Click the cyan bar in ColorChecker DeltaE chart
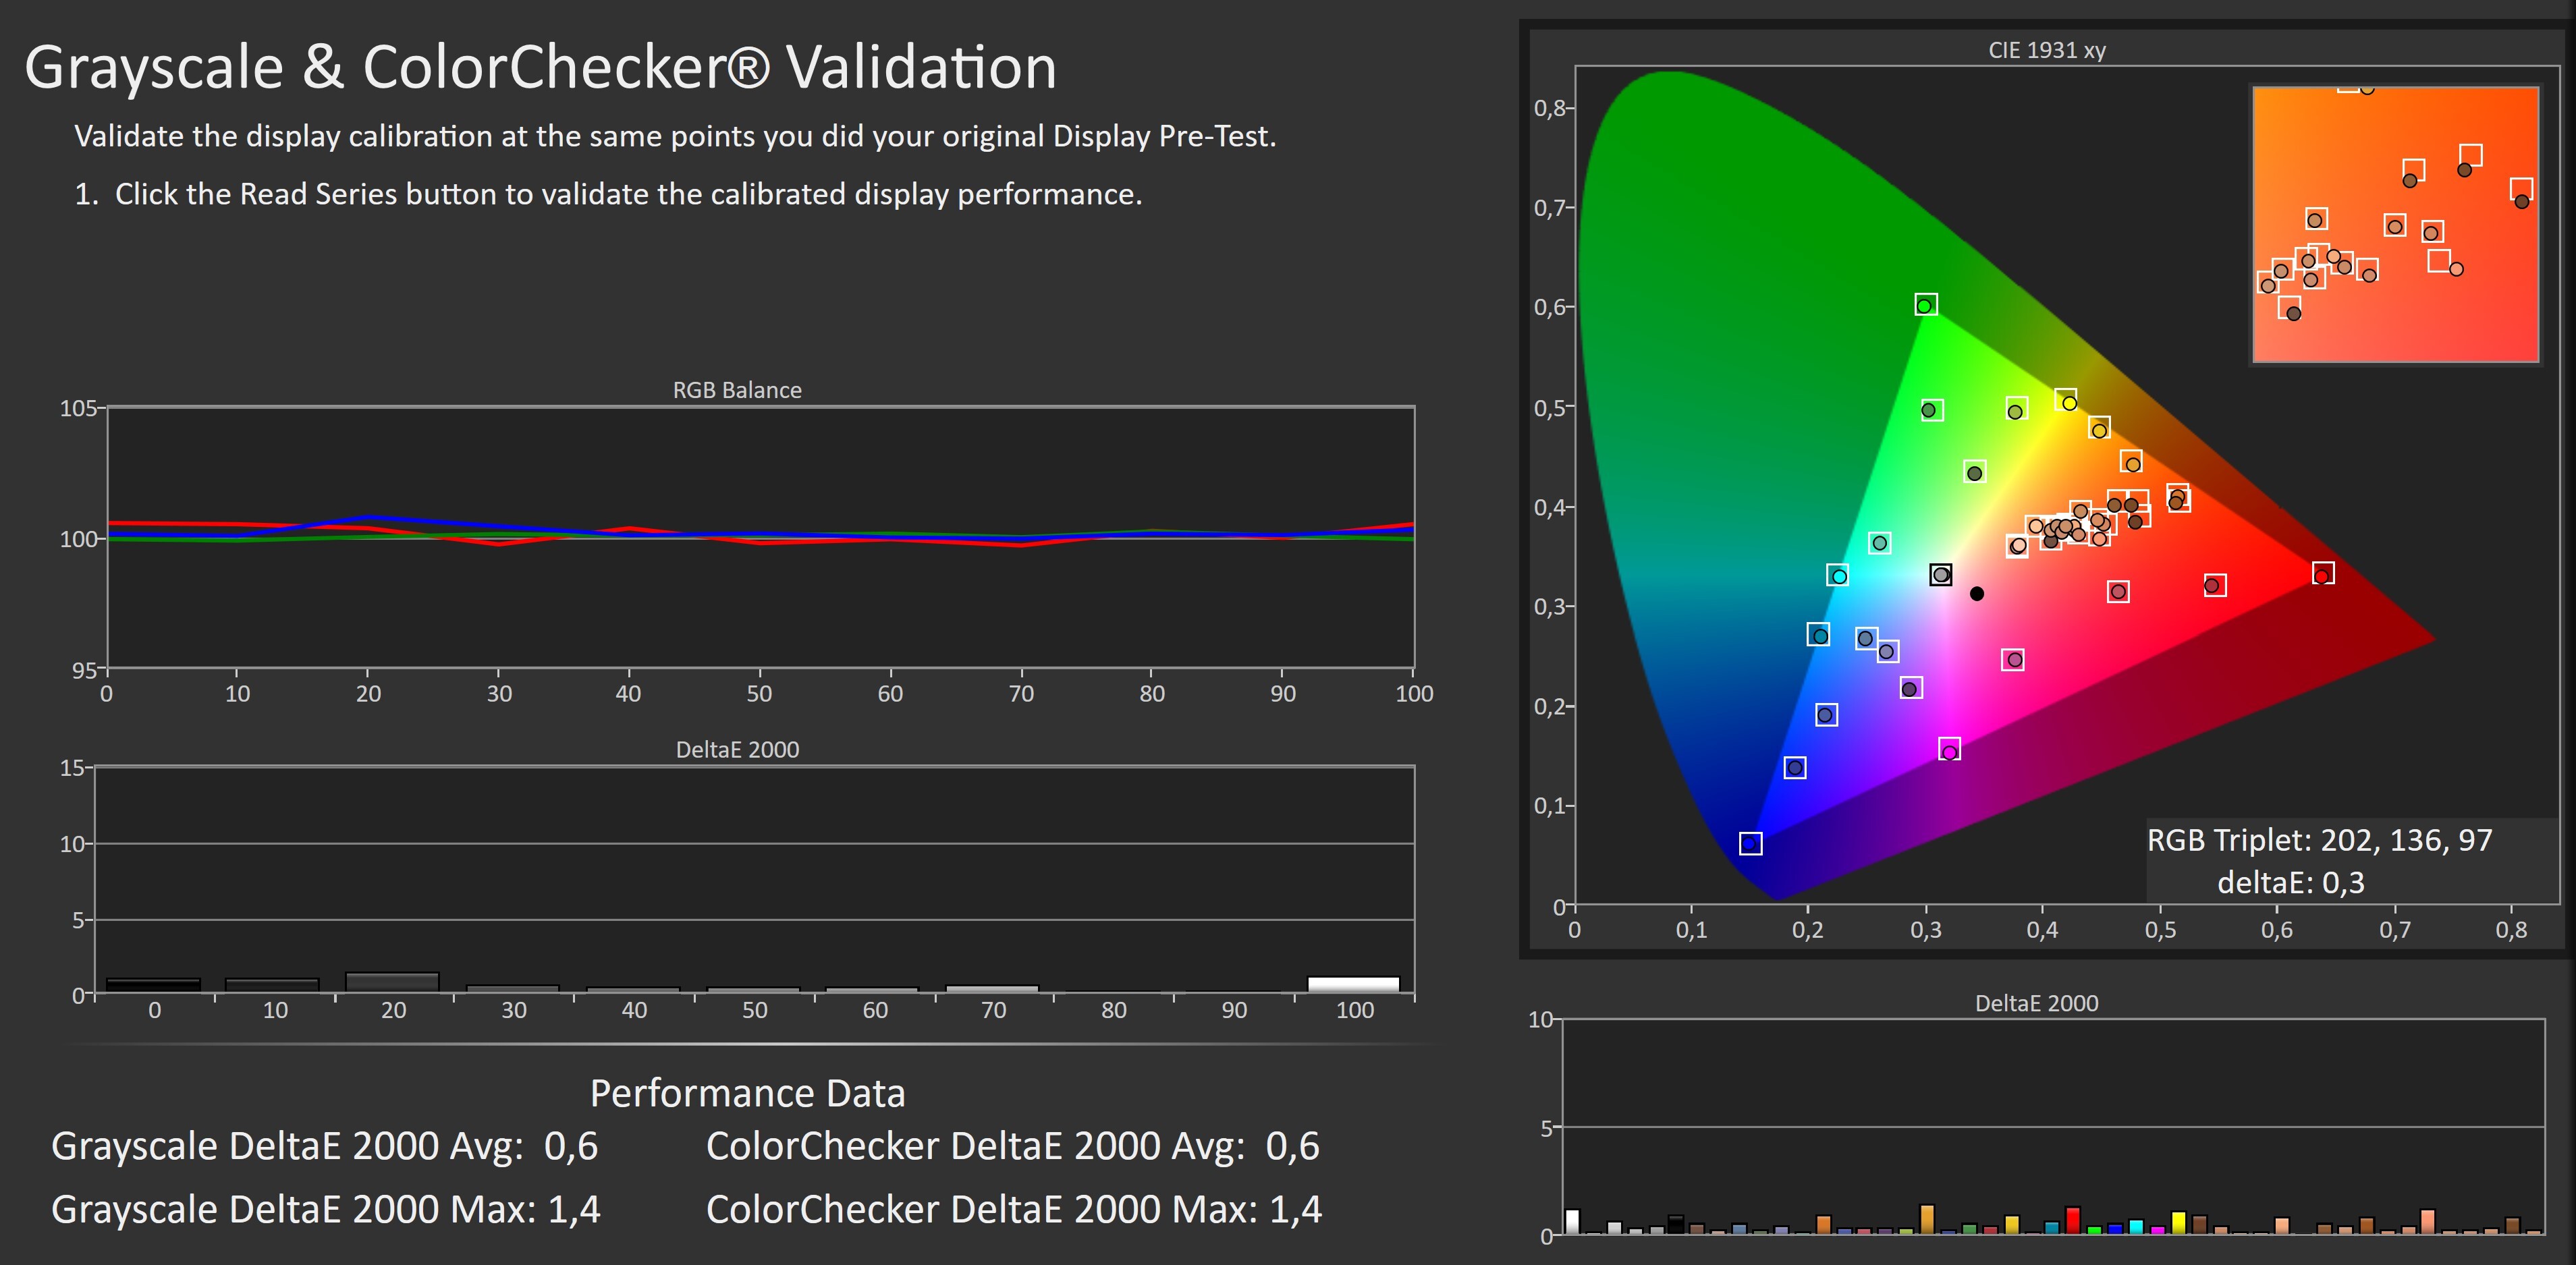The width and height of the screenshot is (2576, 1265). 2136,1227
